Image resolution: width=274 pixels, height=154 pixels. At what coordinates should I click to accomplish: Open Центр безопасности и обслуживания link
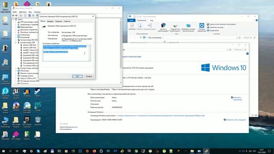click(x=68, y=128)
